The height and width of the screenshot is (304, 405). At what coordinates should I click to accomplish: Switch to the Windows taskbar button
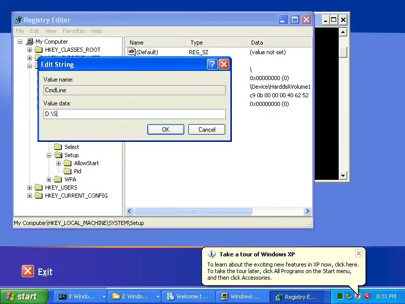[x=241, y=296]
